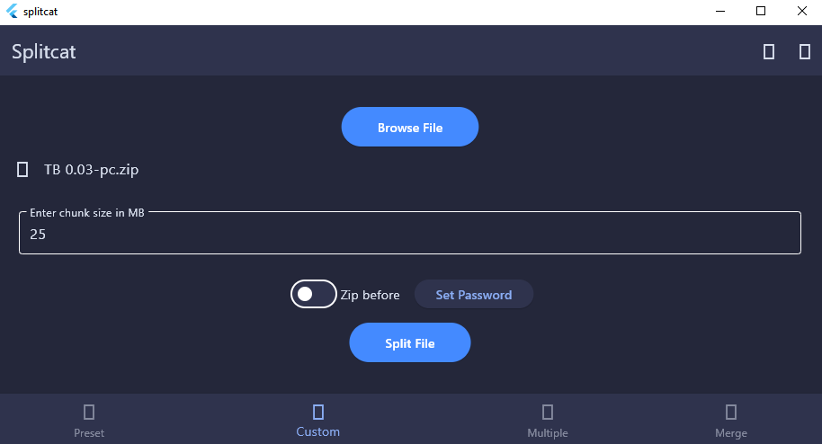Open the Preset tab in the bottom navigation

89,421
